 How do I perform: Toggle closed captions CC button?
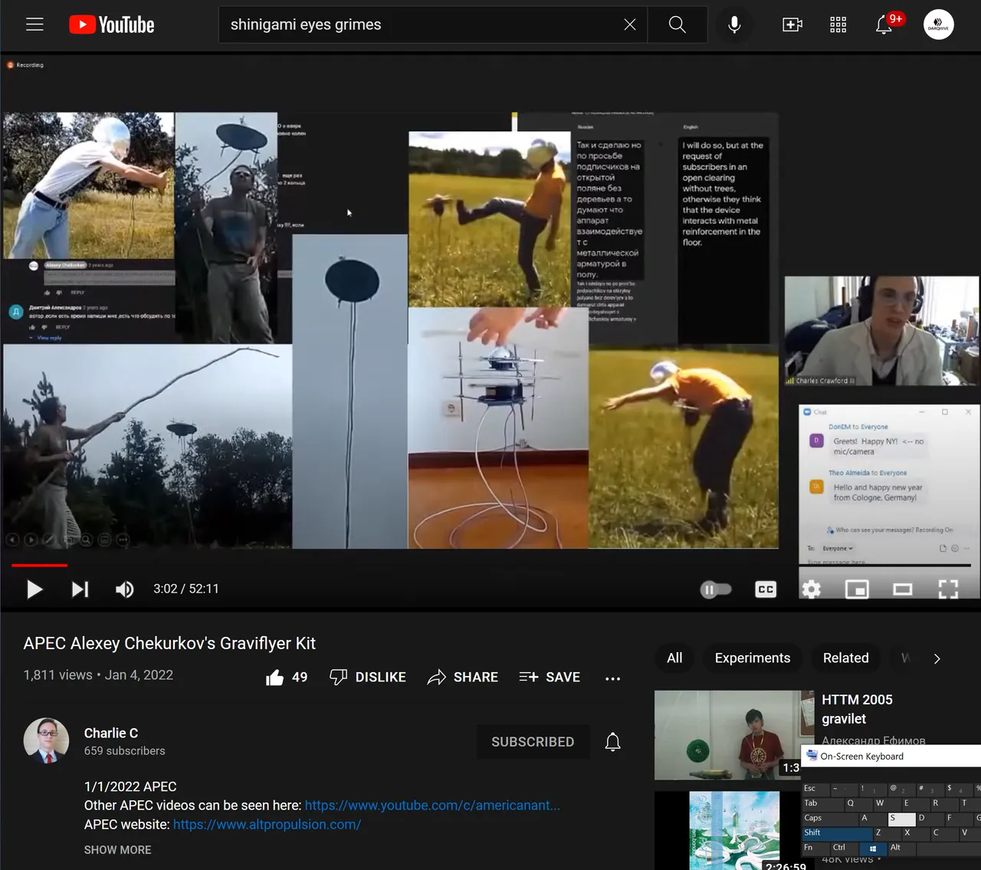766,589
